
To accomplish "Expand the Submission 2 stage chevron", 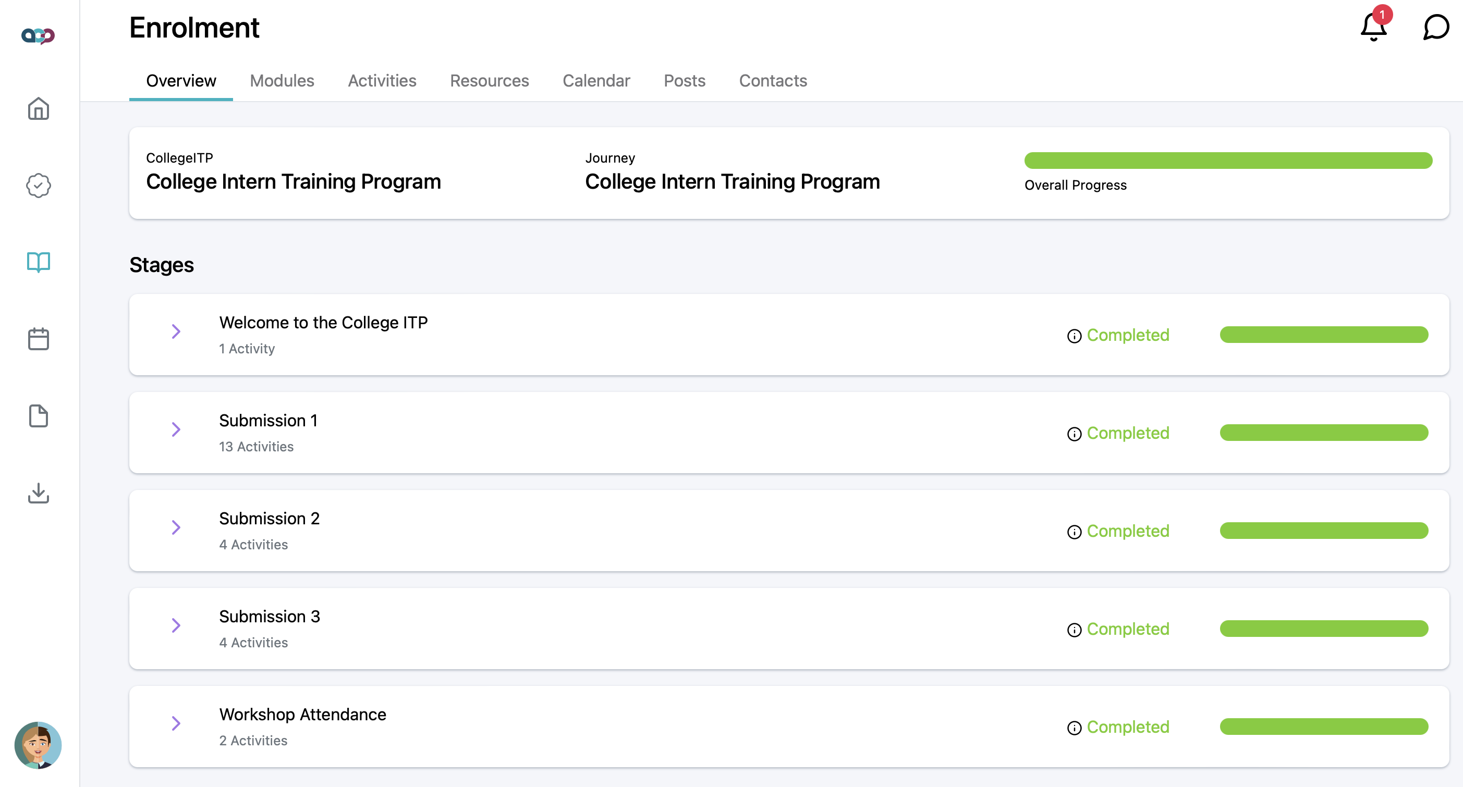I will tap(176, 527).
